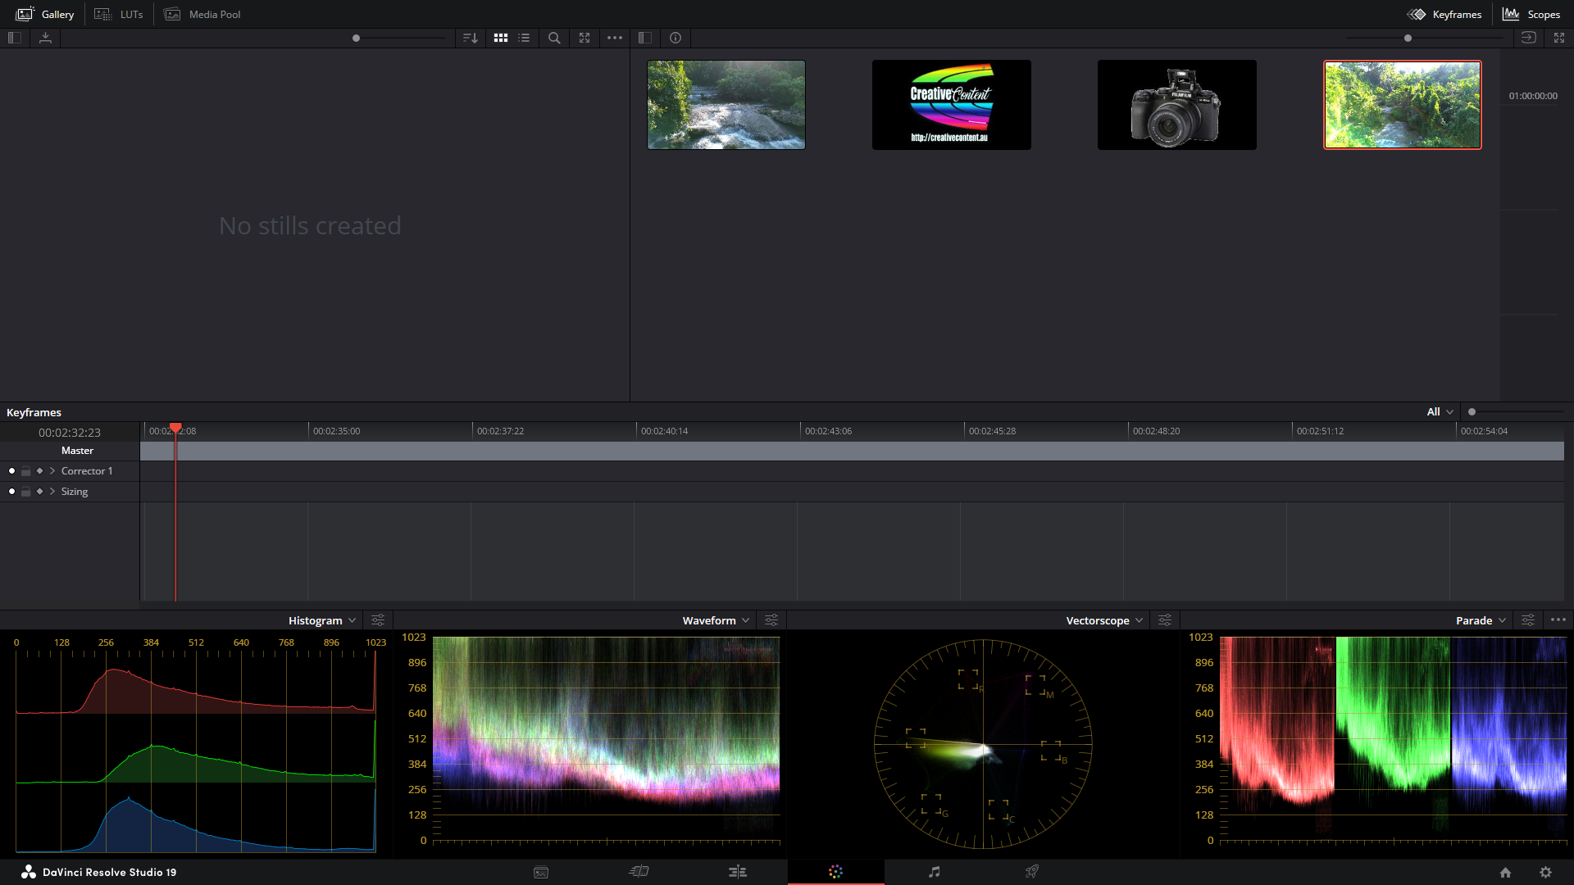
Task: Switch to the Edit page icon
Action: 738,872
